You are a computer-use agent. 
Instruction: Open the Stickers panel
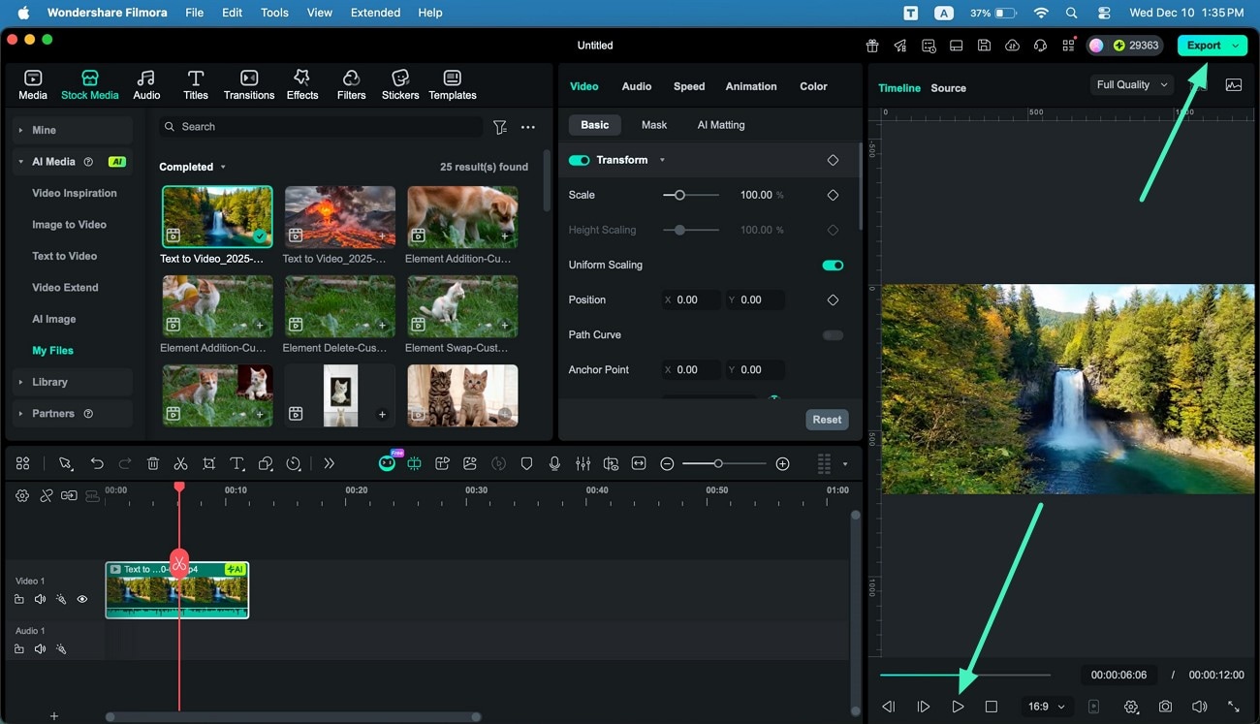[x=399, y=85]
